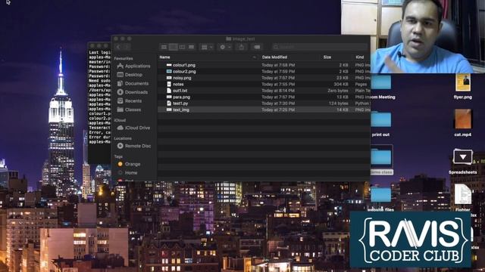Switch Finder to gallery view
The height and width of the screenshot is (272, 485).
pyautogui.click(x=191, y=47)
